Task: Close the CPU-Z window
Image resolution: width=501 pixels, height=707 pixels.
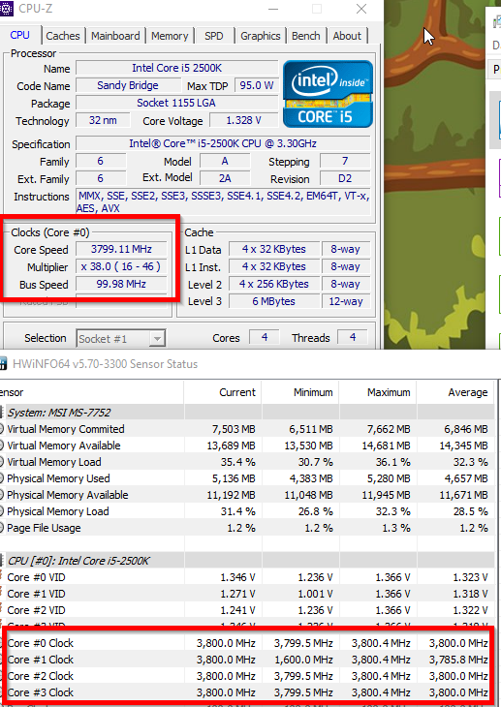Action: (361, 9)
